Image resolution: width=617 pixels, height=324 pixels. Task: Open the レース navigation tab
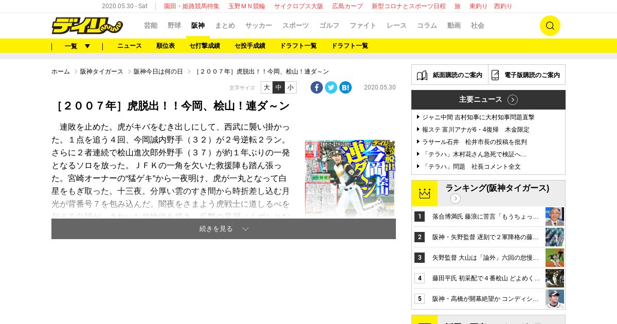[x=396, y=25]
